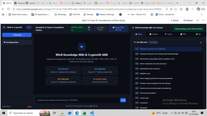Viewport: 207px width, 116px height.
Task: Select clause 6.1 Tindakan untuk menangani risiko
Action: pyautogui.click(x=168, y=83)
